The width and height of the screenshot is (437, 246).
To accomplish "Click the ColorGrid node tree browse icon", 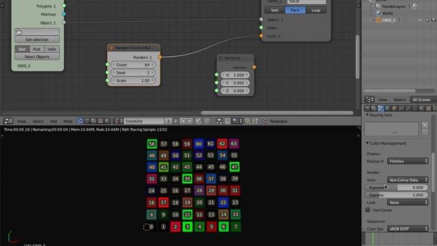I will tap(118, 121).
